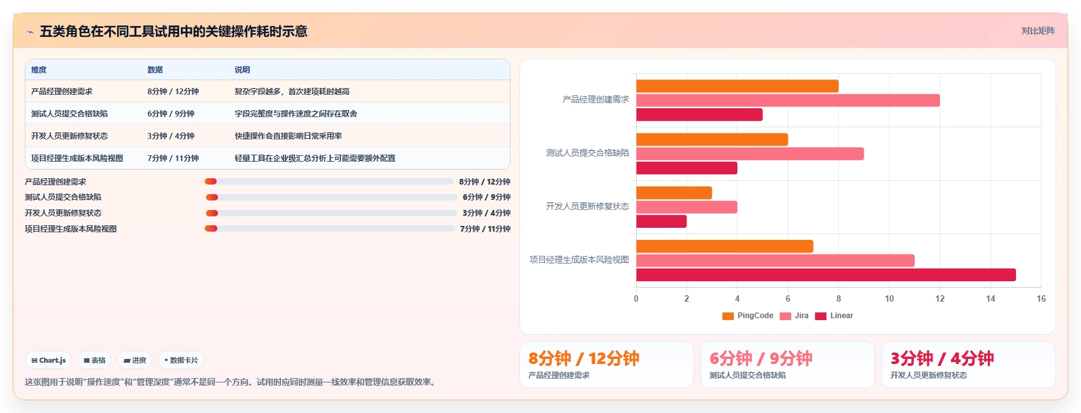
Task: Click the big orange 8分钟 / 12分钟 stat card value
Action: [x=583, y=359]
